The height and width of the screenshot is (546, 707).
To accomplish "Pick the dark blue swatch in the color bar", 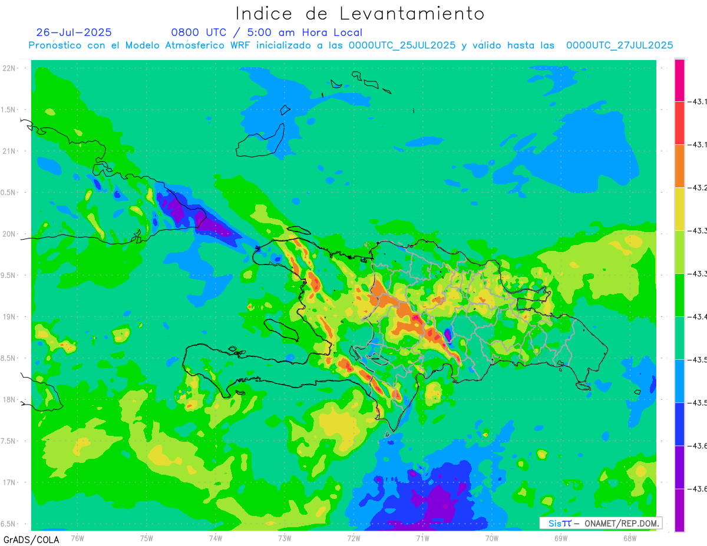I will [x=679, y=424].
